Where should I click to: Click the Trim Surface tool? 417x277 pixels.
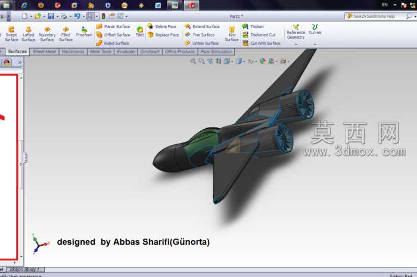click(x=200, y=35)
